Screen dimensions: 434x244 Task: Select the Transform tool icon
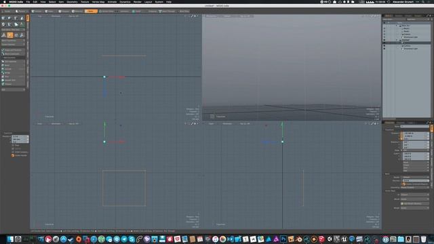pyautogui.click(x=4, y=35)
